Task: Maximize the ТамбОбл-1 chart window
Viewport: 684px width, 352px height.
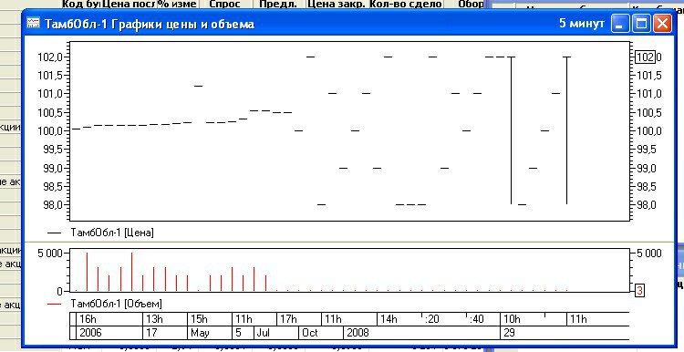Action: [641, 24]
